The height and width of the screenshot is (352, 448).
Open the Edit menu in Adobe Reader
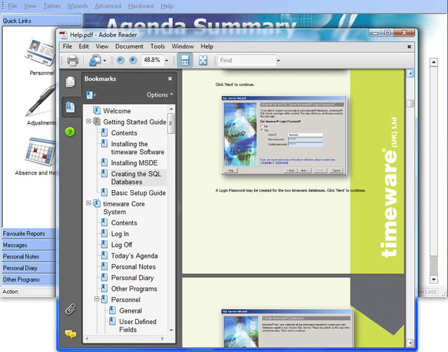click(x=84, y=46)
